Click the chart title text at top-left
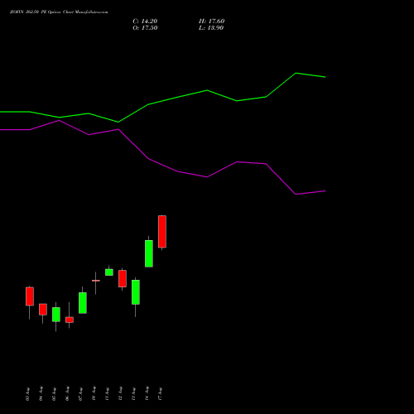Image resolution: width=414 pixels, height=414 pixels. click(x=59, y=12)
